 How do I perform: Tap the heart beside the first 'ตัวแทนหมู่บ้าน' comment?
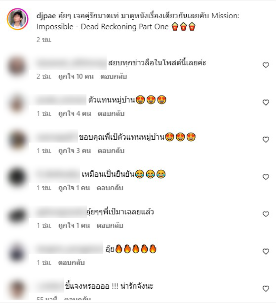(266, 102)
